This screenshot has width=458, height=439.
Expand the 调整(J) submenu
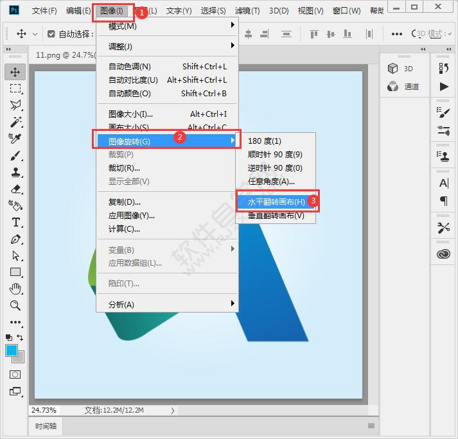168,46
